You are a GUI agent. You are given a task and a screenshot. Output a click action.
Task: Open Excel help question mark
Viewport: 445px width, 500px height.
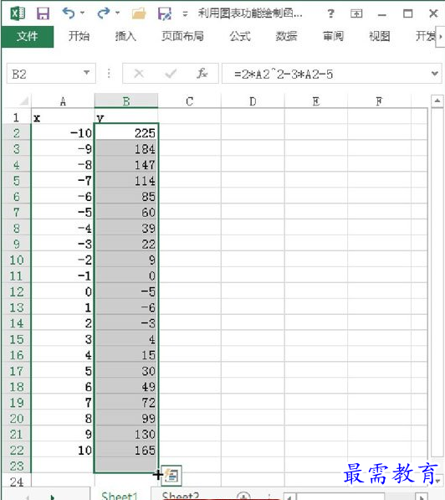331,13
